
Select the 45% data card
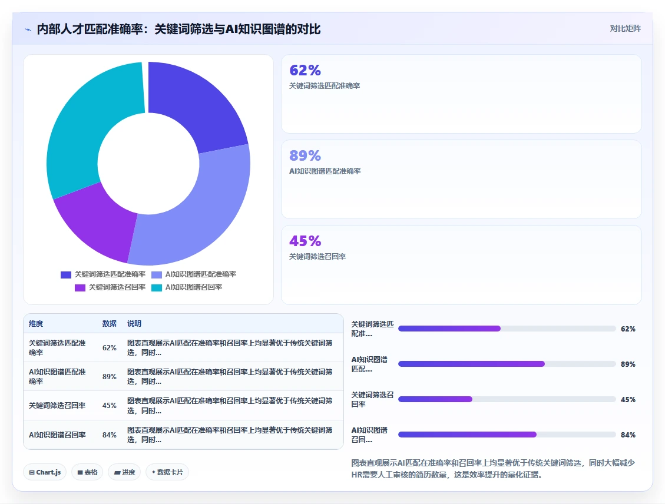coord(461,264)
